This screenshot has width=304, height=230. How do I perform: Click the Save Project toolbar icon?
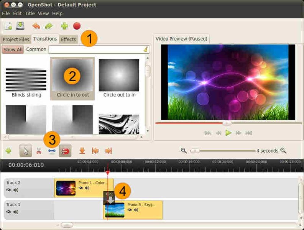coord(20,26)
